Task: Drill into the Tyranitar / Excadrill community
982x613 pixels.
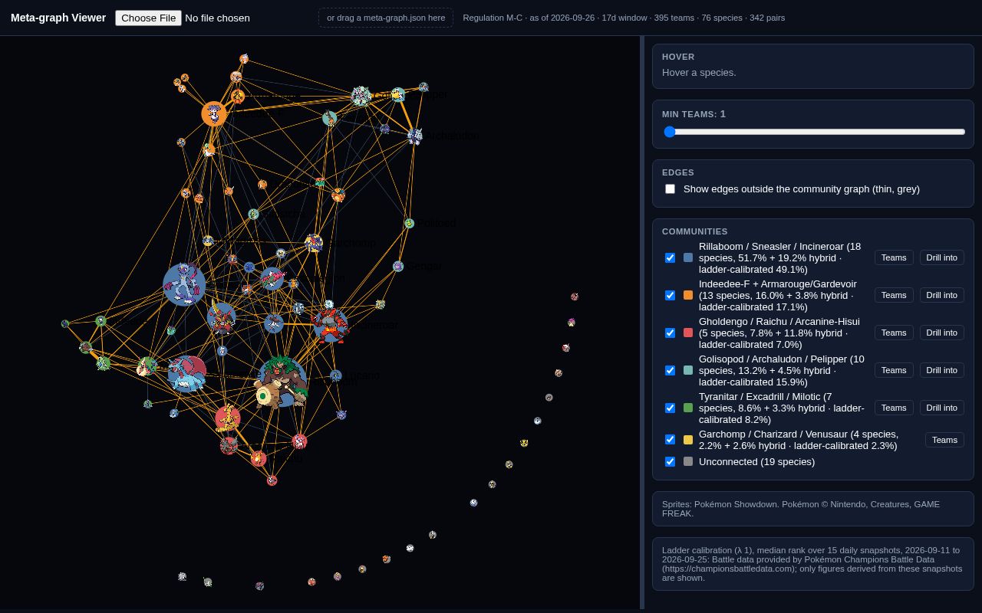Action: click(x=941, y=408)
